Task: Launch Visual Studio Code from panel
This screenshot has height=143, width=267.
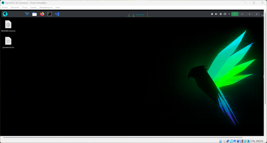Action: click(x=57, y=14)
